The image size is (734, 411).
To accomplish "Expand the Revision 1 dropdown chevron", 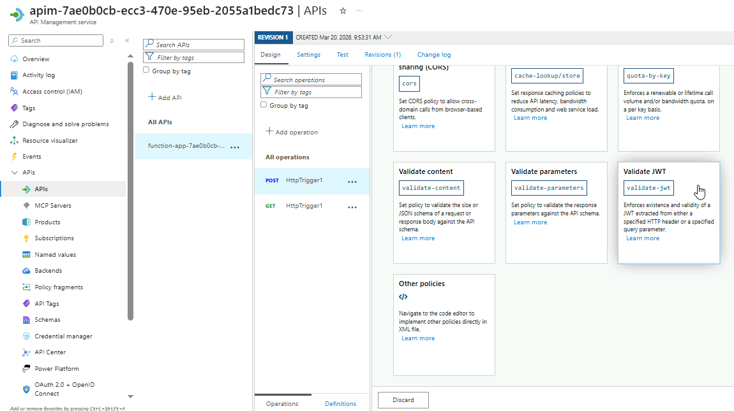I will tap(389, 37).
